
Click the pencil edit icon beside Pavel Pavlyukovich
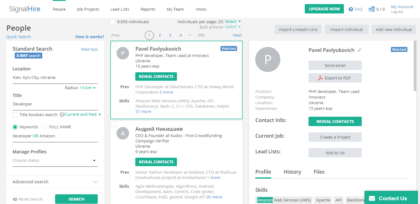pos(360,50)
